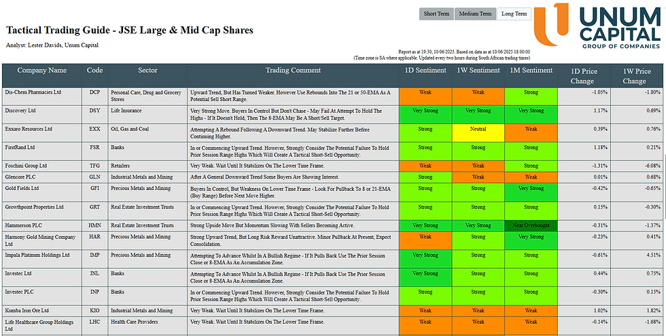This screenshot has width=666, height=336.
Task: Click Kumba Iron Ore's 1.02% daily change
Action: [x=599, y=311]
